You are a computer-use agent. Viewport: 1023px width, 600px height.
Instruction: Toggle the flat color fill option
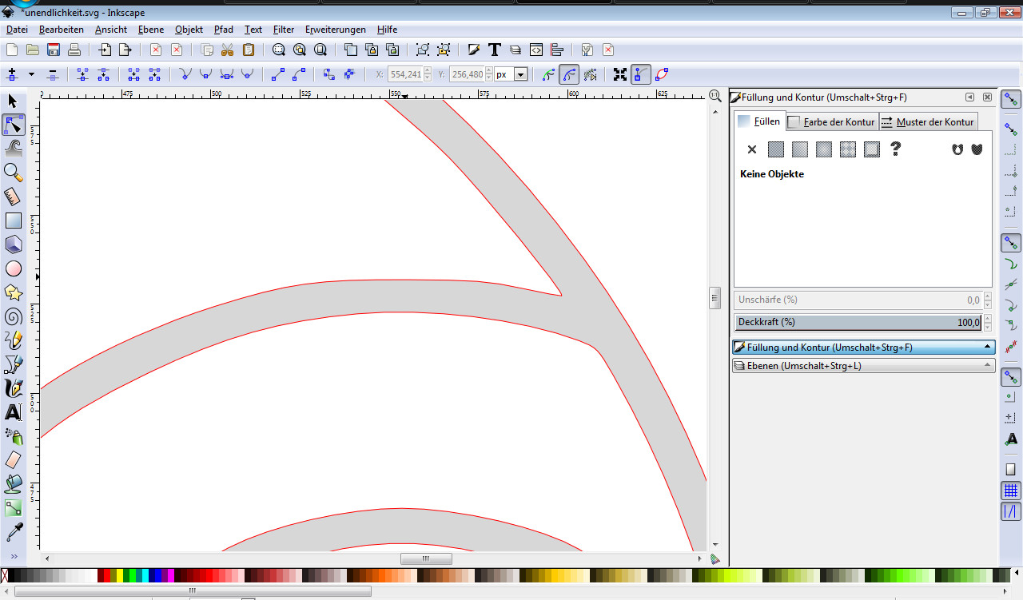[x=775, y=149]
